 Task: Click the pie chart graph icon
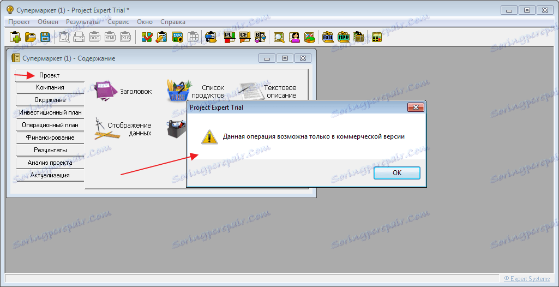click(x=309, y=37)
